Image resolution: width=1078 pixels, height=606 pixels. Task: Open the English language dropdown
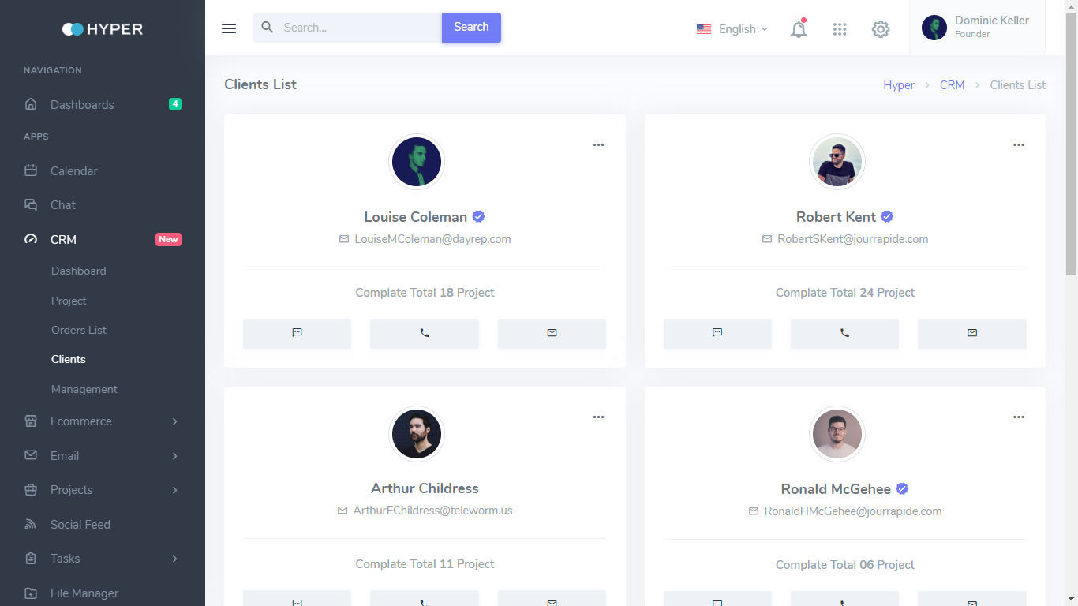(x=732, y=29)
